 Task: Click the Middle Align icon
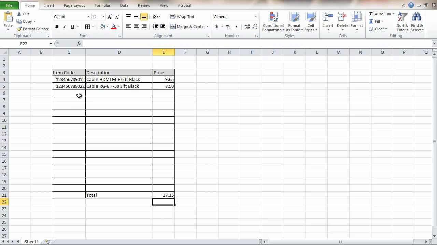[136, 17]
